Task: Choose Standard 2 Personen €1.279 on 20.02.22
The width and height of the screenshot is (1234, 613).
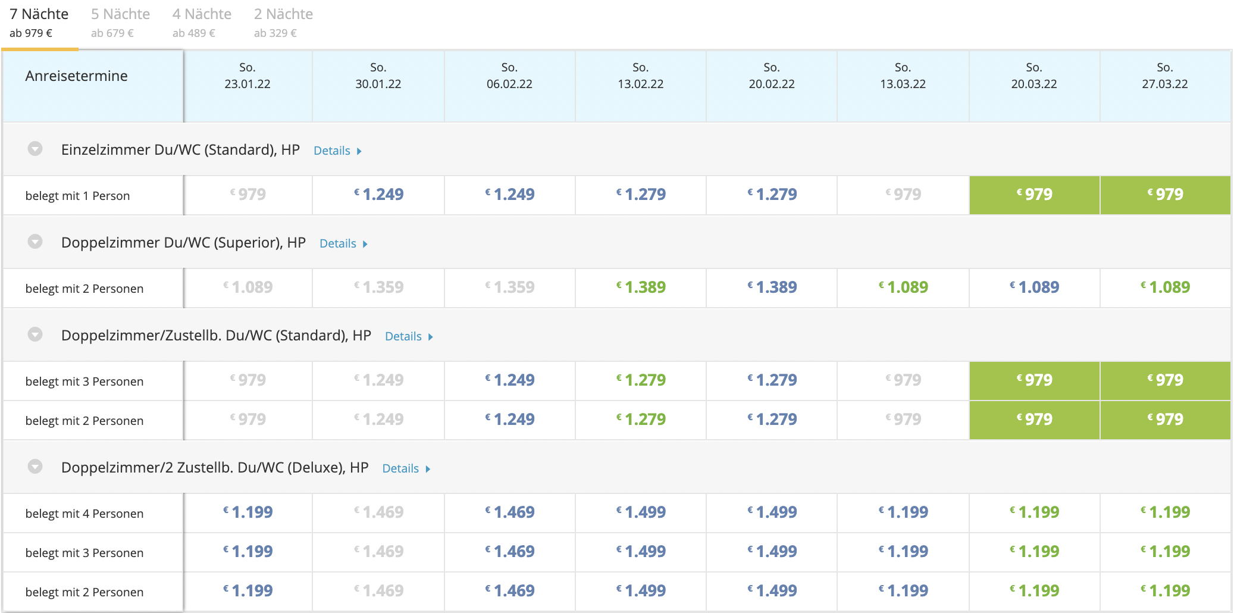Action: pos(772,420)
